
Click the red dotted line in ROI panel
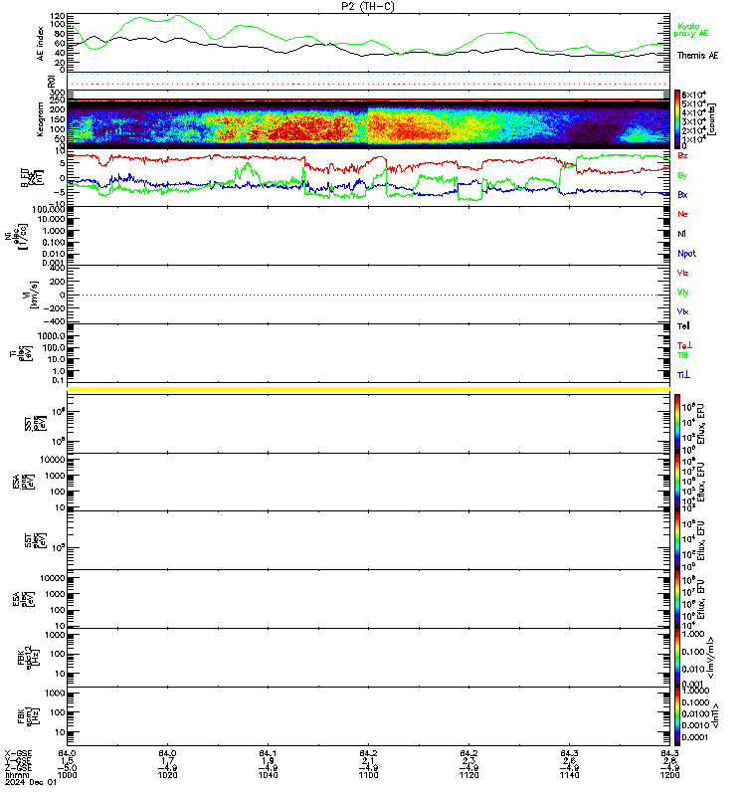(x=368, y=85)
